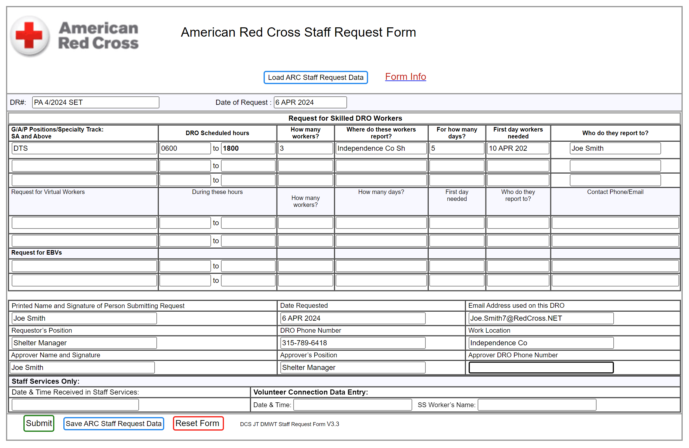The image size is (689, 448).
Task: Click the Joe Smith report-to field in DTS row
Action: [615, 148]
